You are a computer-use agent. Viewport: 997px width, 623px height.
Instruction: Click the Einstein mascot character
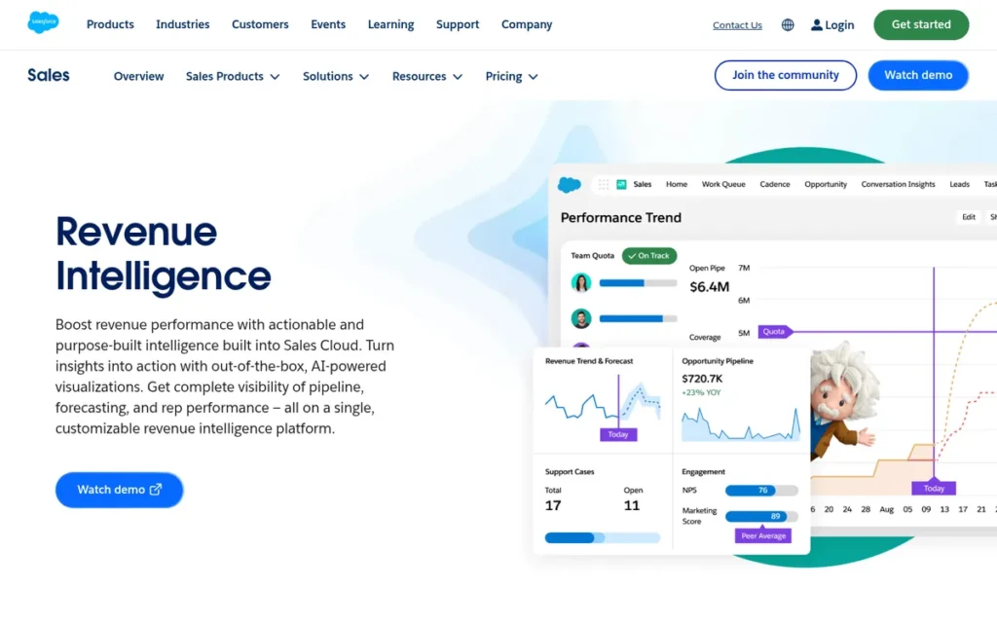(842, 400)
